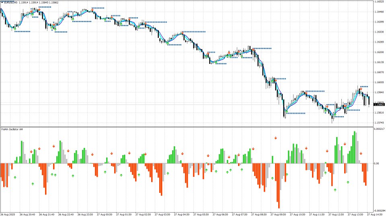Click time axis label 27 Aug 06:50
The width and height of the screenshot is (386, 217).
tap(221, 215)
